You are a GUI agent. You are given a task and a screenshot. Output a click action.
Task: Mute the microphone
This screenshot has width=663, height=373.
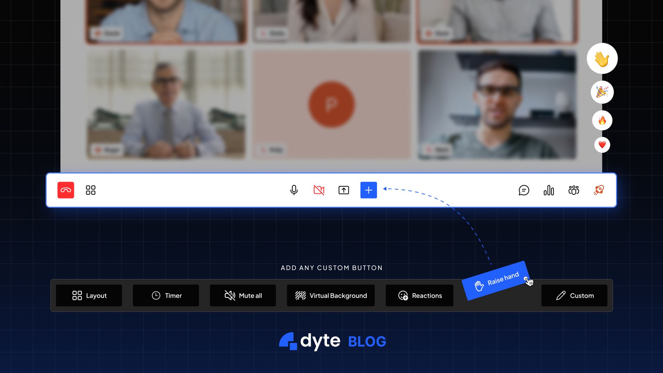click(x=294, y=190)
